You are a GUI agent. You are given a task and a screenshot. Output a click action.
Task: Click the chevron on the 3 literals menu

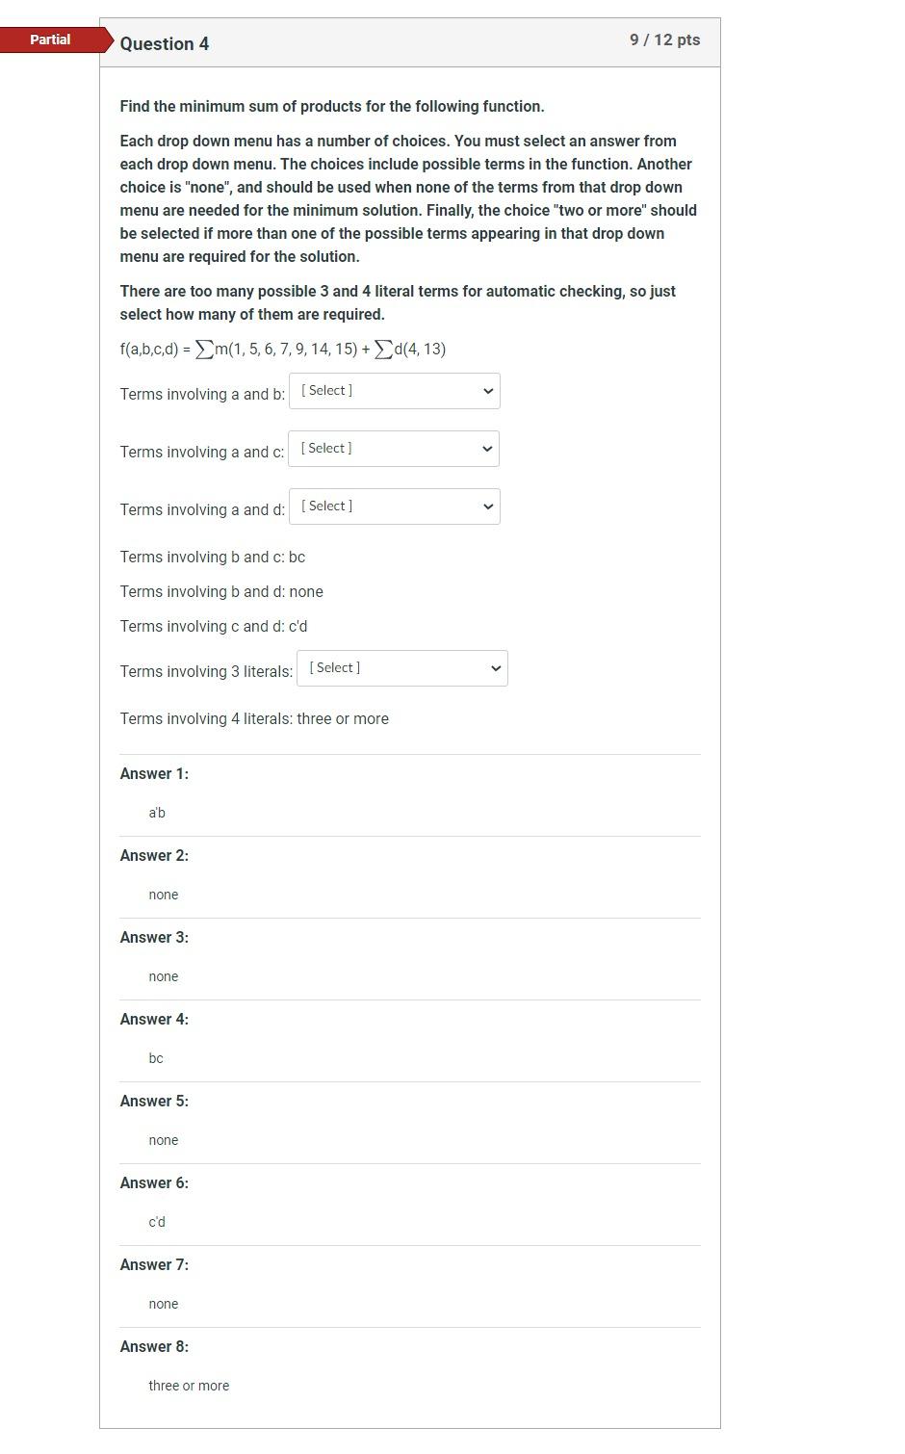click(494, 667)
